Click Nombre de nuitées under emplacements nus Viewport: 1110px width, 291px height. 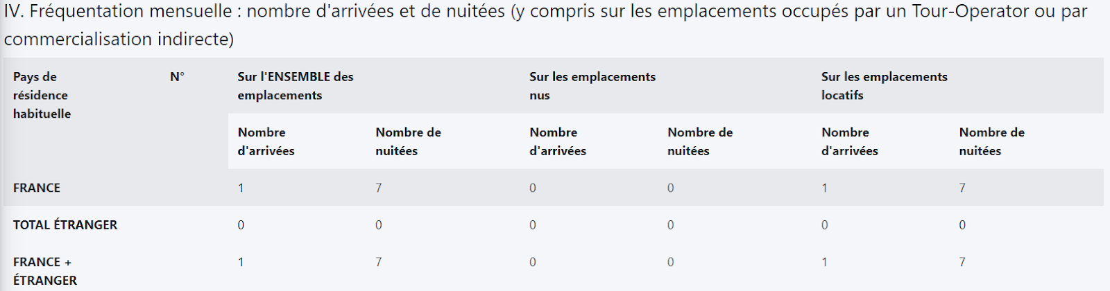[x=700, y=141]
